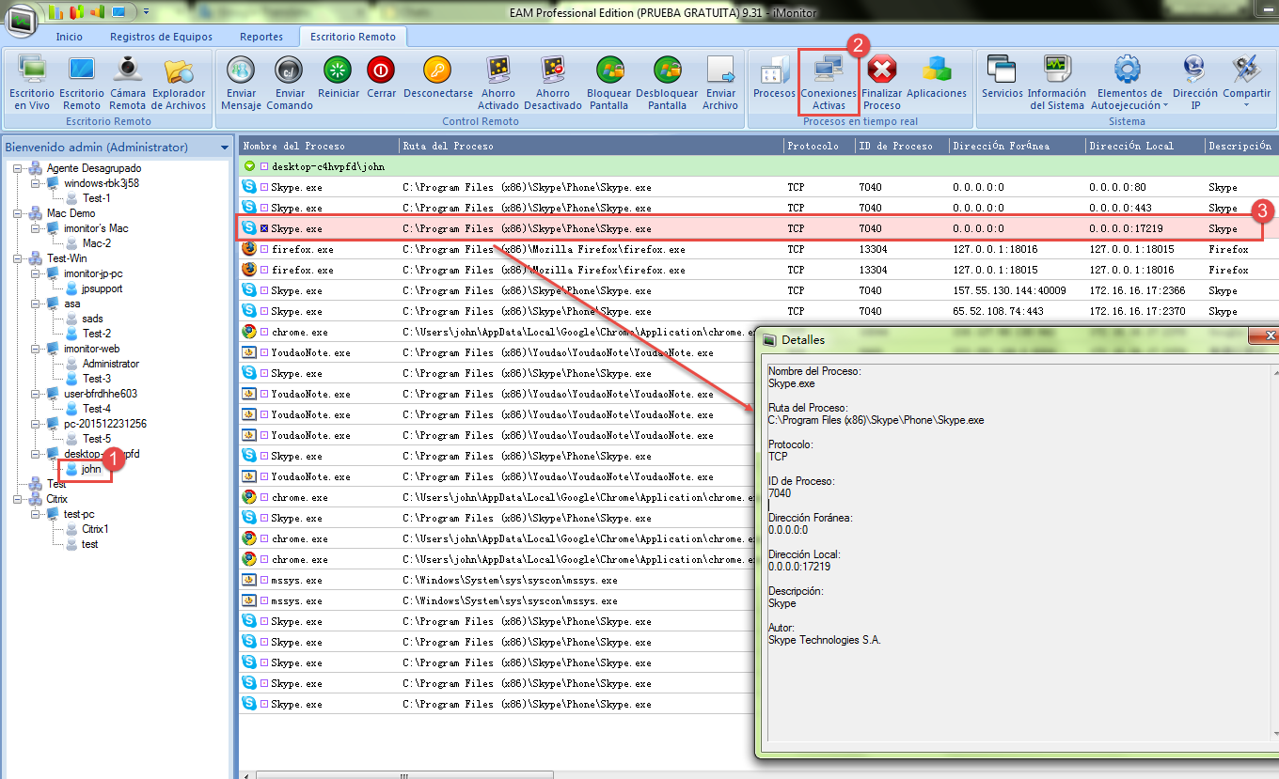The height and width of the screenshot is (779, 1279).
Task: Check firefox.exe row with local 127.0.0.1:18015
Action: [264, 249]
